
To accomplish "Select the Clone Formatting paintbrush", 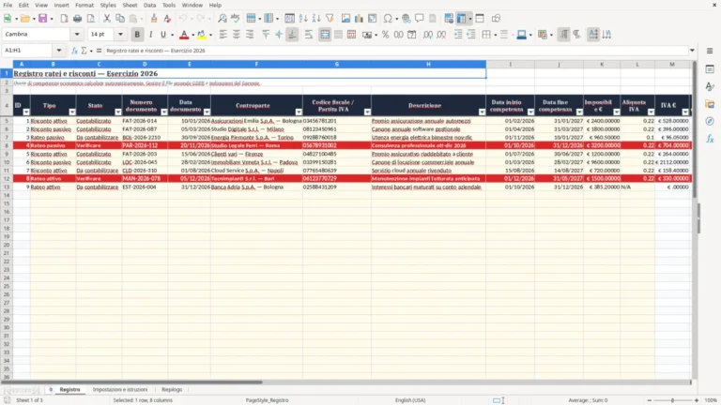I will point(154,19).
